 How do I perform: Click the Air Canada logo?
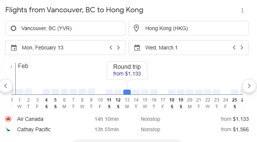coord(8,119)
